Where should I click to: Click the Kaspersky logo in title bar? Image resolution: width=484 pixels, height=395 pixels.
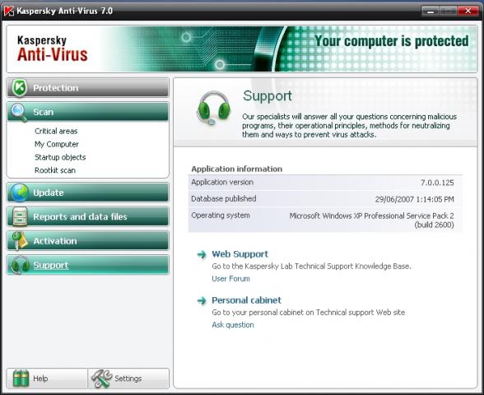[9, 12]
